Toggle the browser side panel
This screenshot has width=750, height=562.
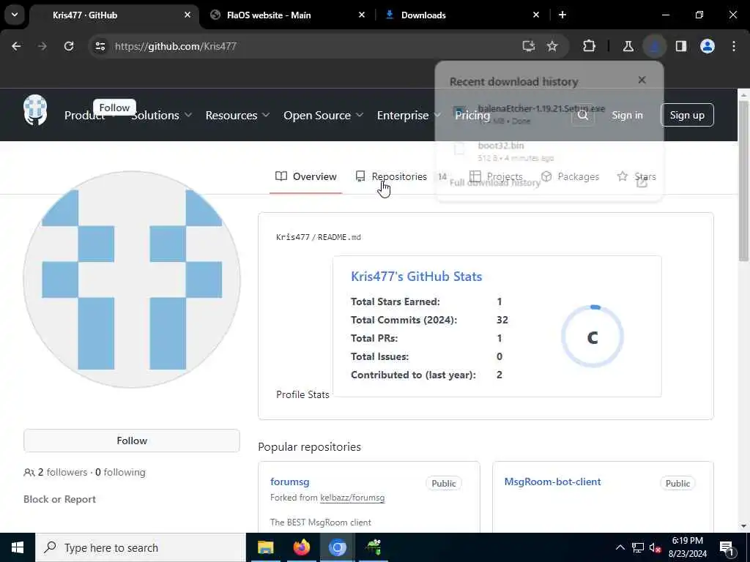click(681, 46)
